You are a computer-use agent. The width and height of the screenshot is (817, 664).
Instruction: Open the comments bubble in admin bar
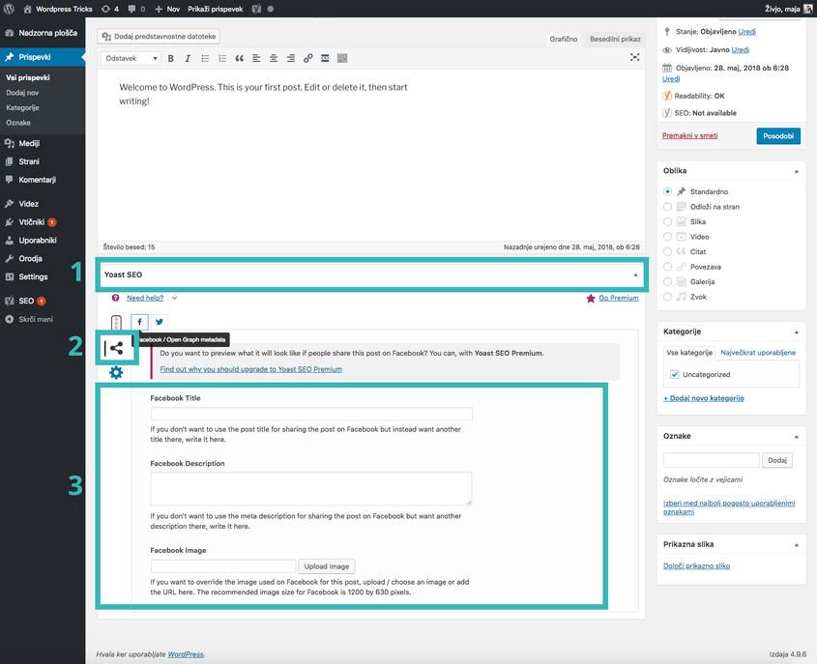[136, 9]
